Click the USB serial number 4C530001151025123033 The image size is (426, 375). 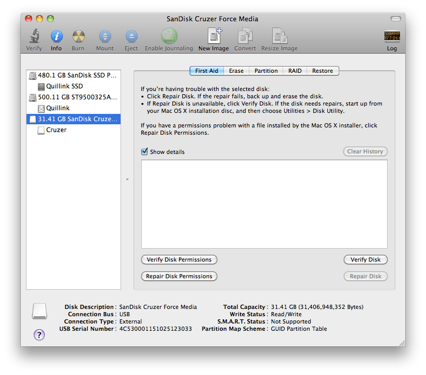pyautogui.click(x=155, y=329)
